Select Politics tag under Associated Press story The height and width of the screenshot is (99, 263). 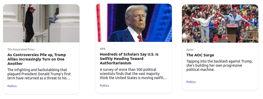(x=12, y=86)
